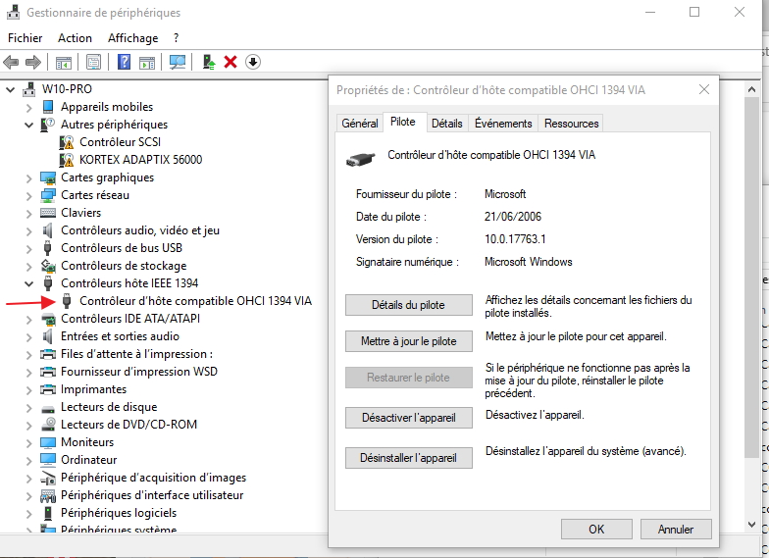This screenshot has height=558, width=769.
Task: Expand Files d'attente à l'impression
Action: (29, 355)
